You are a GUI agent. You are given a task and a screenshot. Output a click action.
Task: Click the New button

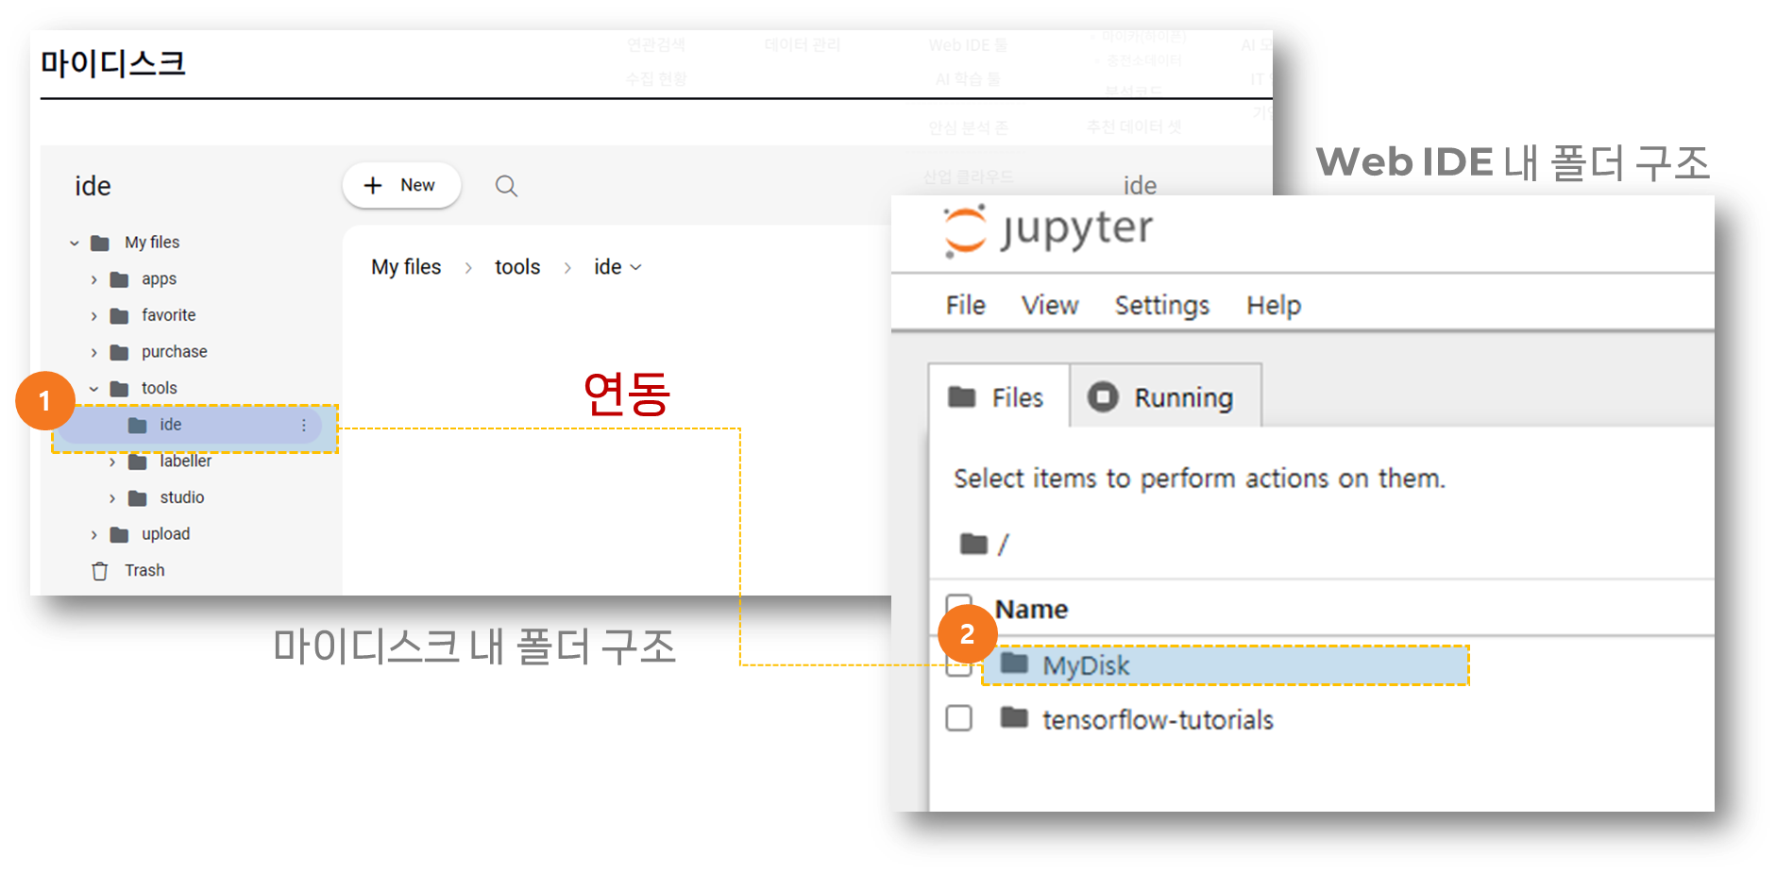(401, 186)
